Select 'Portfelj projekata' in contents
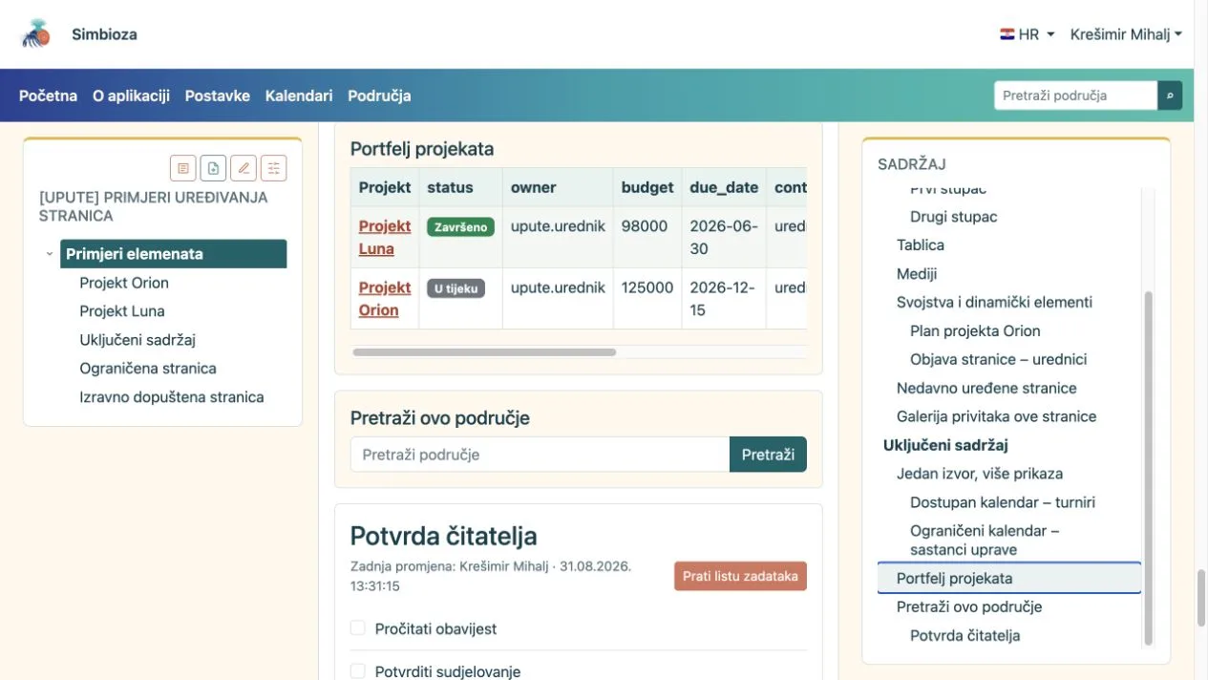1208x680 pixels. pos(1009,578)
